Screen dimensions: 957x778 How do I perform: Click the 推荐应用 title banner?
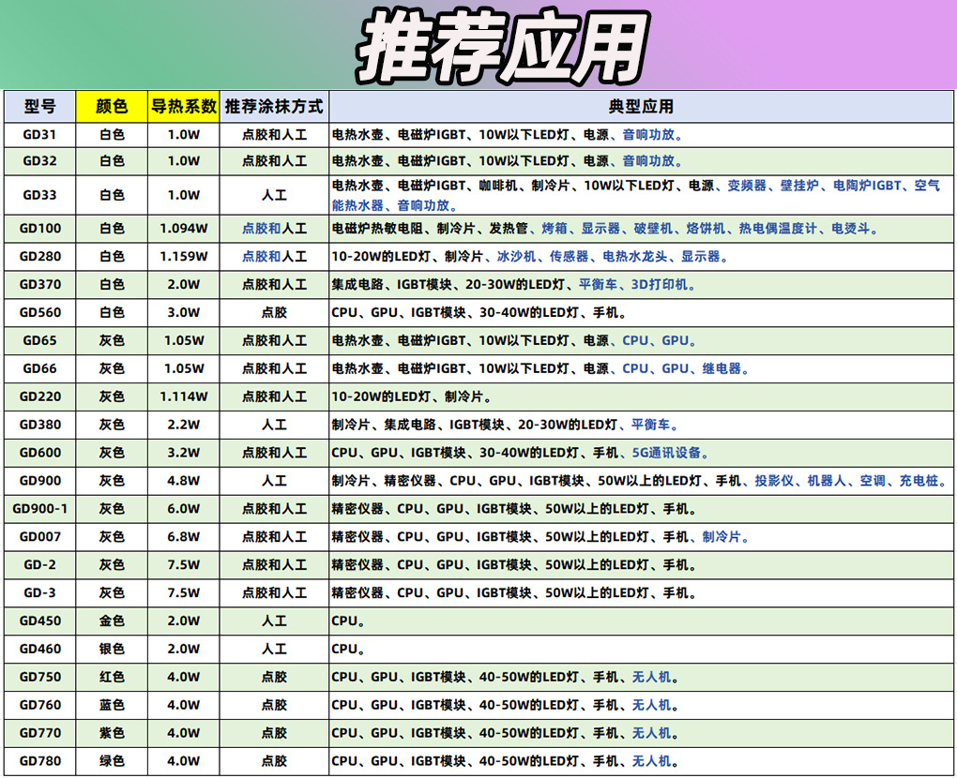point(502,47)
